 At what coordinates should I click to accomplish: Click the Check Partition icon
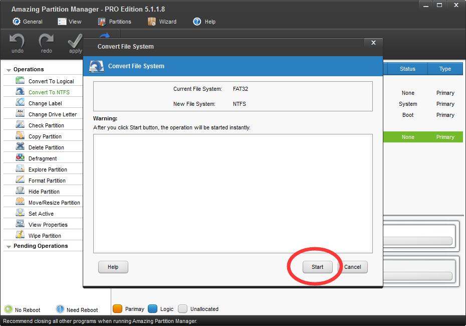pos(20,124)
